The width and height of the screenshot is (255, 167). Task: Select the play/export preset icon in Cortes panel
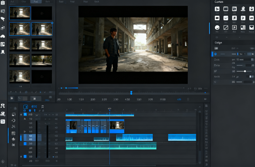217,9
